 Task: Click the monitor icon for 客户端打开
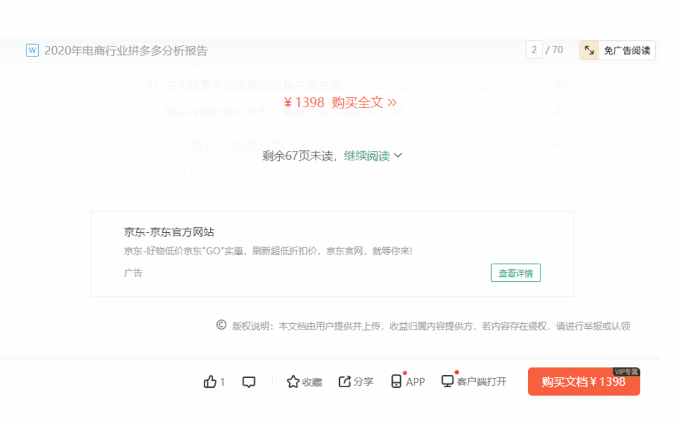click(x=446, y=381)
